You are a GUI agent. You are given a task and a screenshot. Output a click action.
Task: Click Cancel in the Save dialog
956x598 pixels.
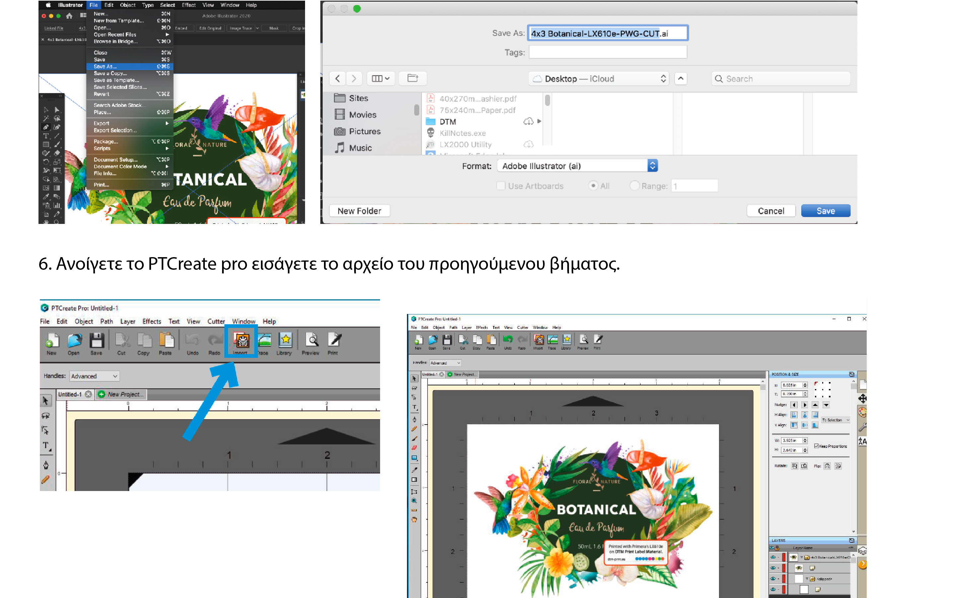(x=771, y=211)
